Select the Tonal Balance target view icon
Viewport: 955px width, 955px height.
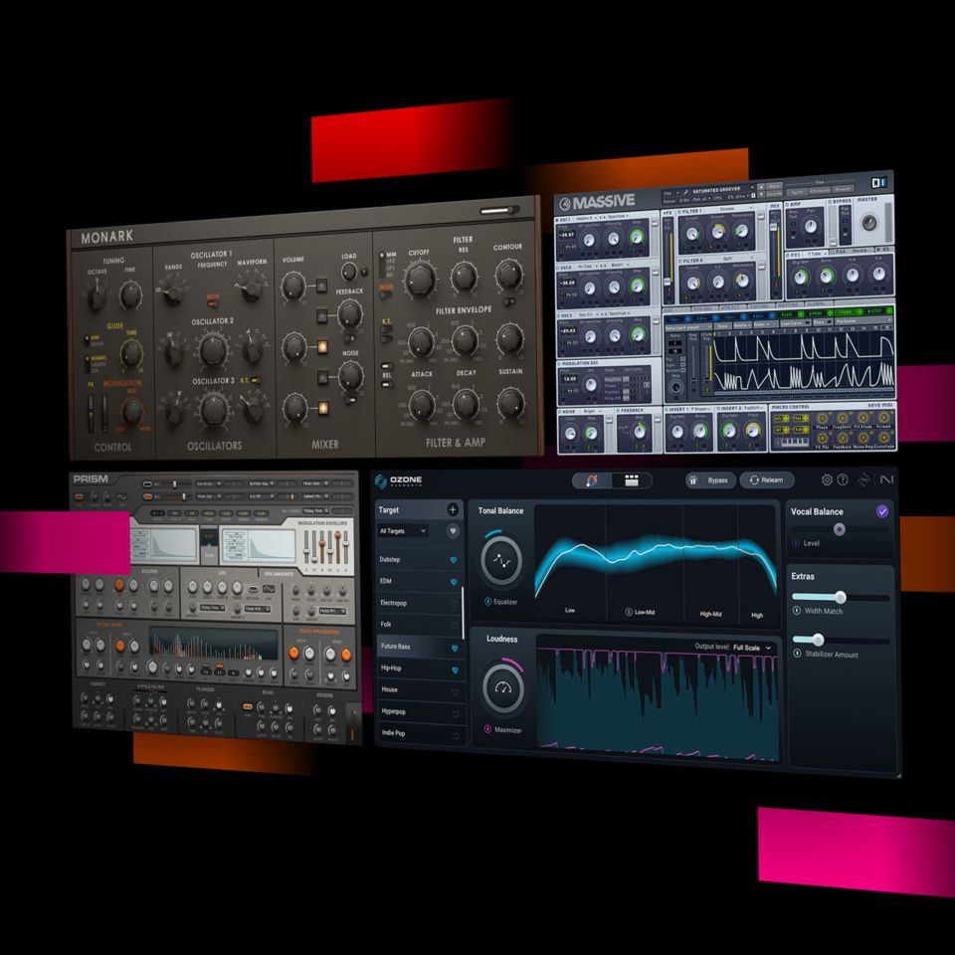591,481
